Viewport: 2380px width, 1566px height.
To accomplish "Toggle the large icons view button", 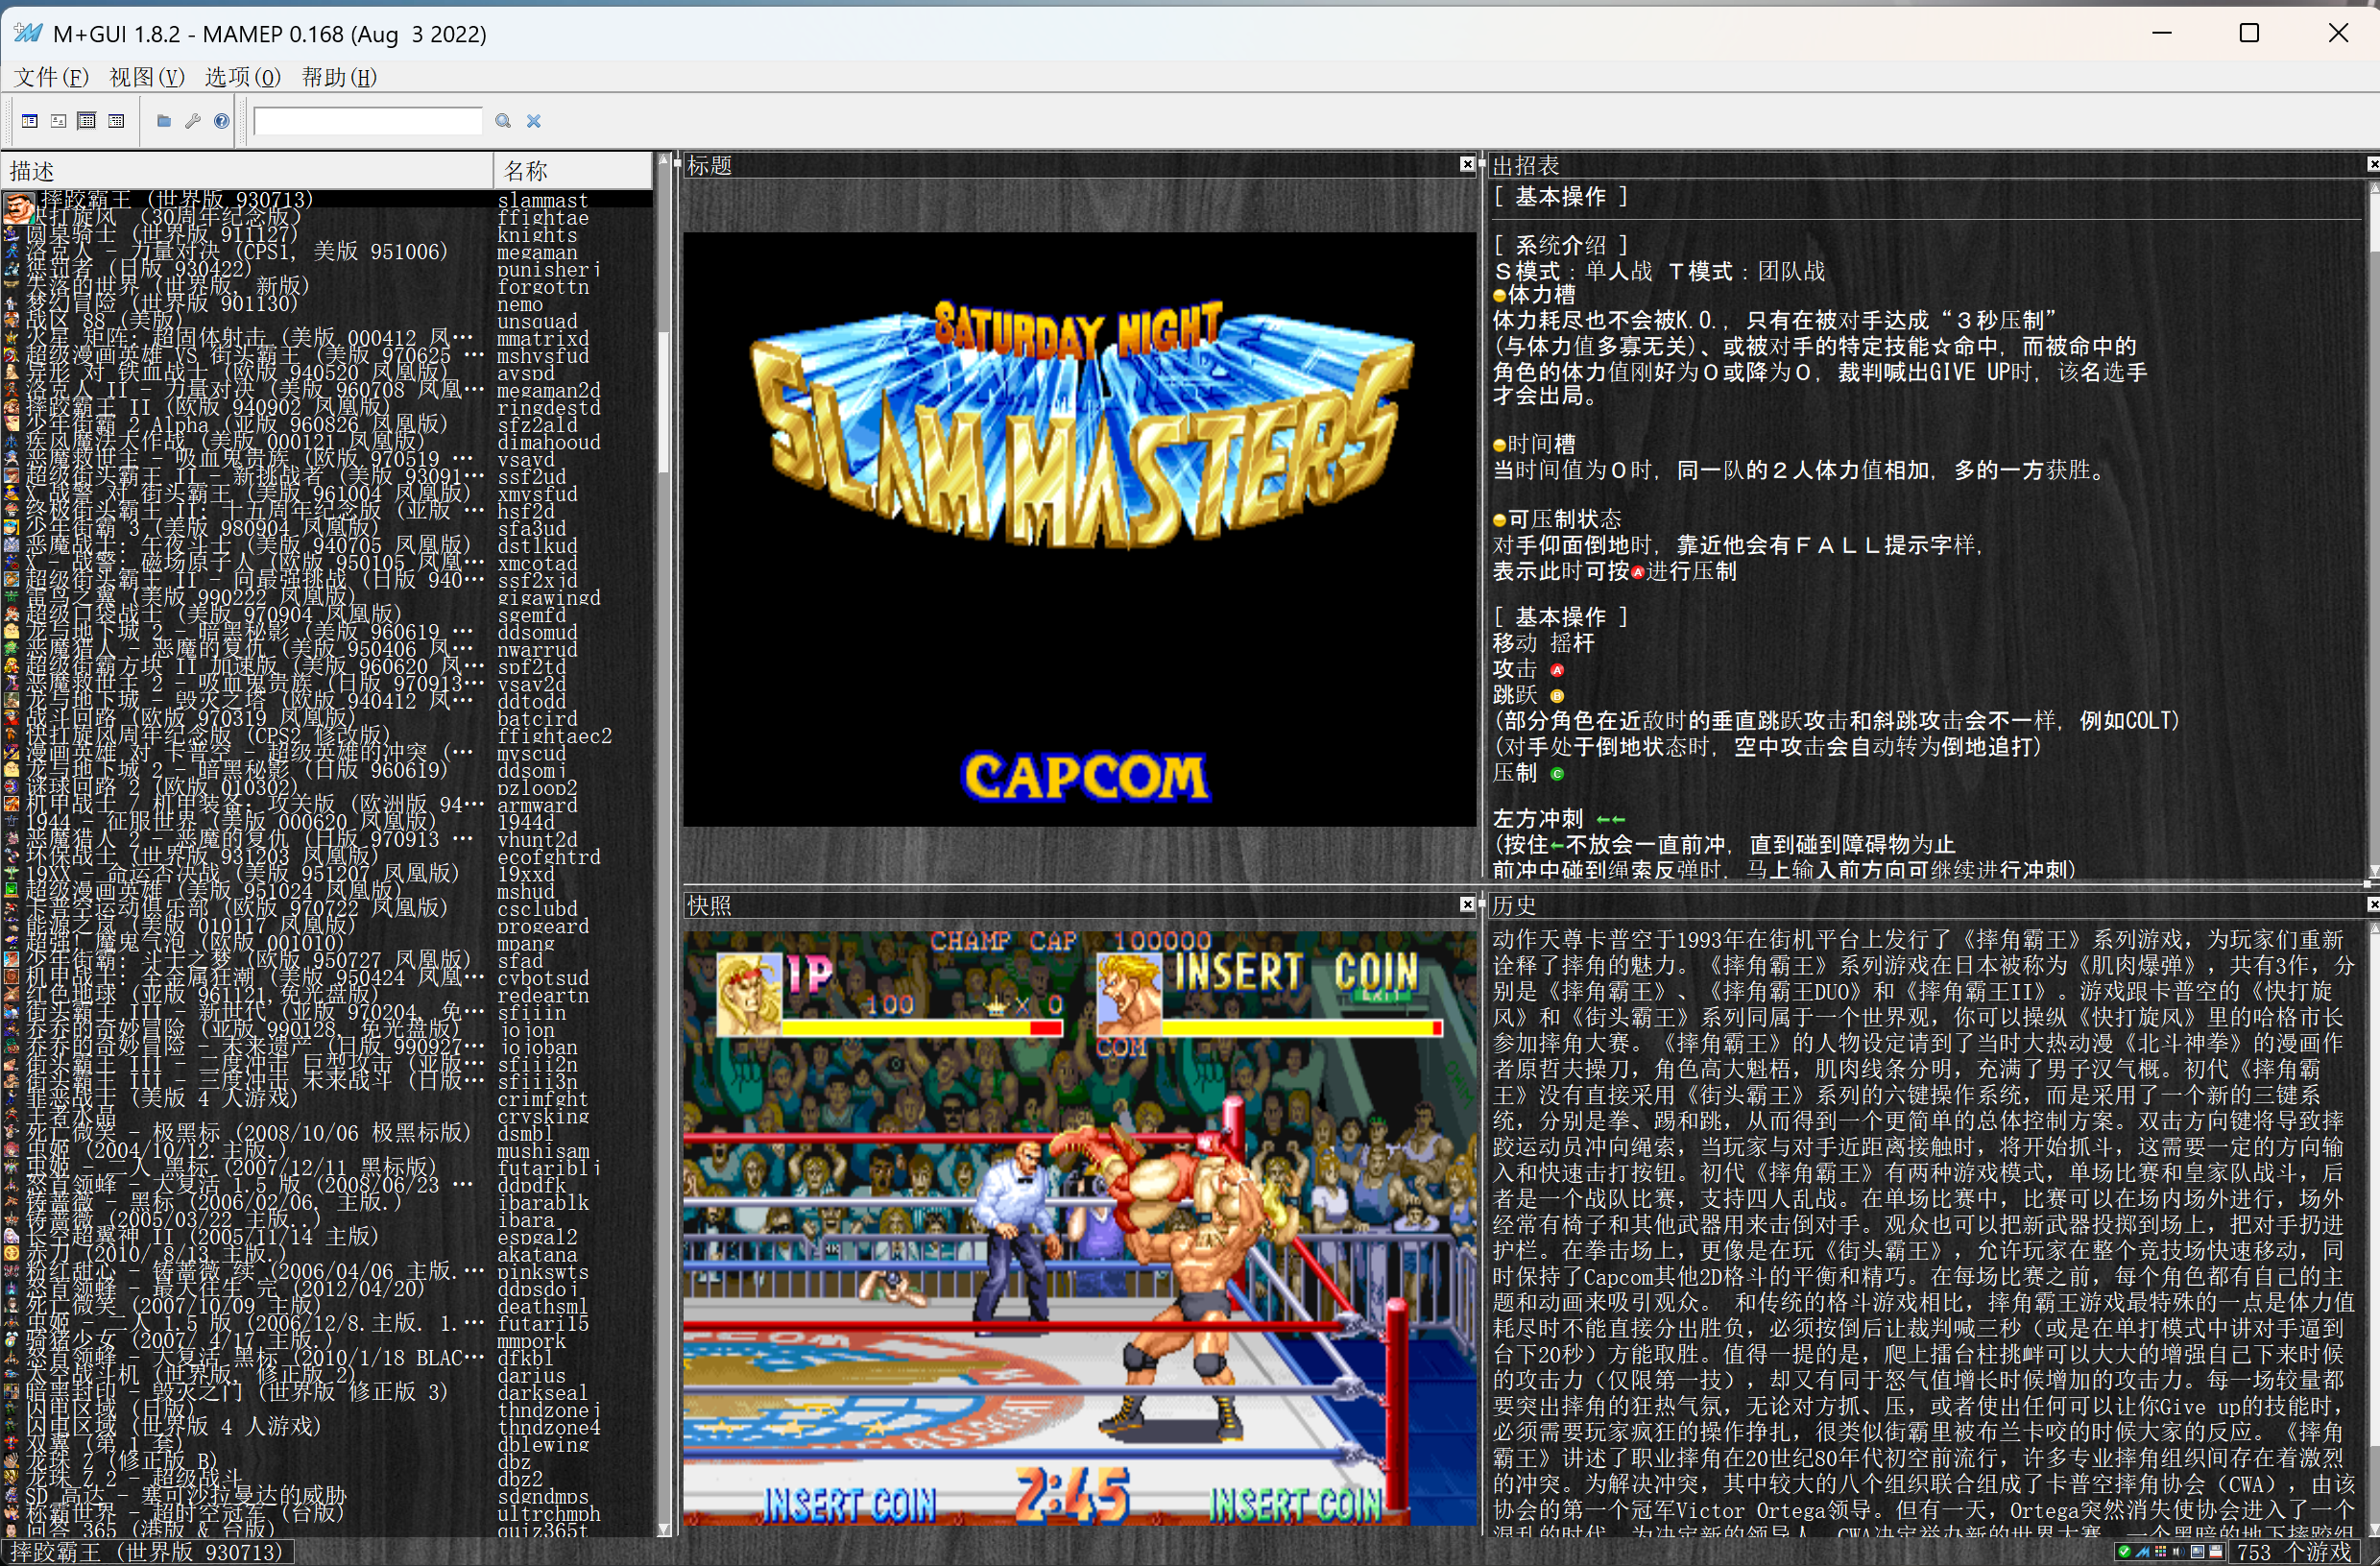I will pos(59,121).
